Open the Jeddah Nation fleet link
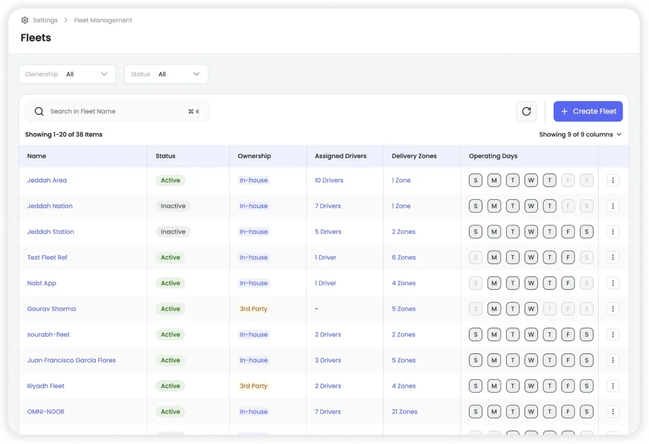 (50, 206)
